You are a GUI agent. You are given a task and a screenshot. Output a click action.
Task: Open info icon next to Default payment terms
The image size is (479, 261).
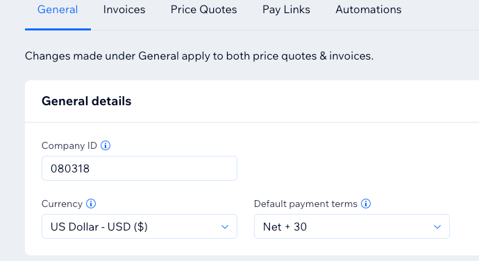pos(366,204)
